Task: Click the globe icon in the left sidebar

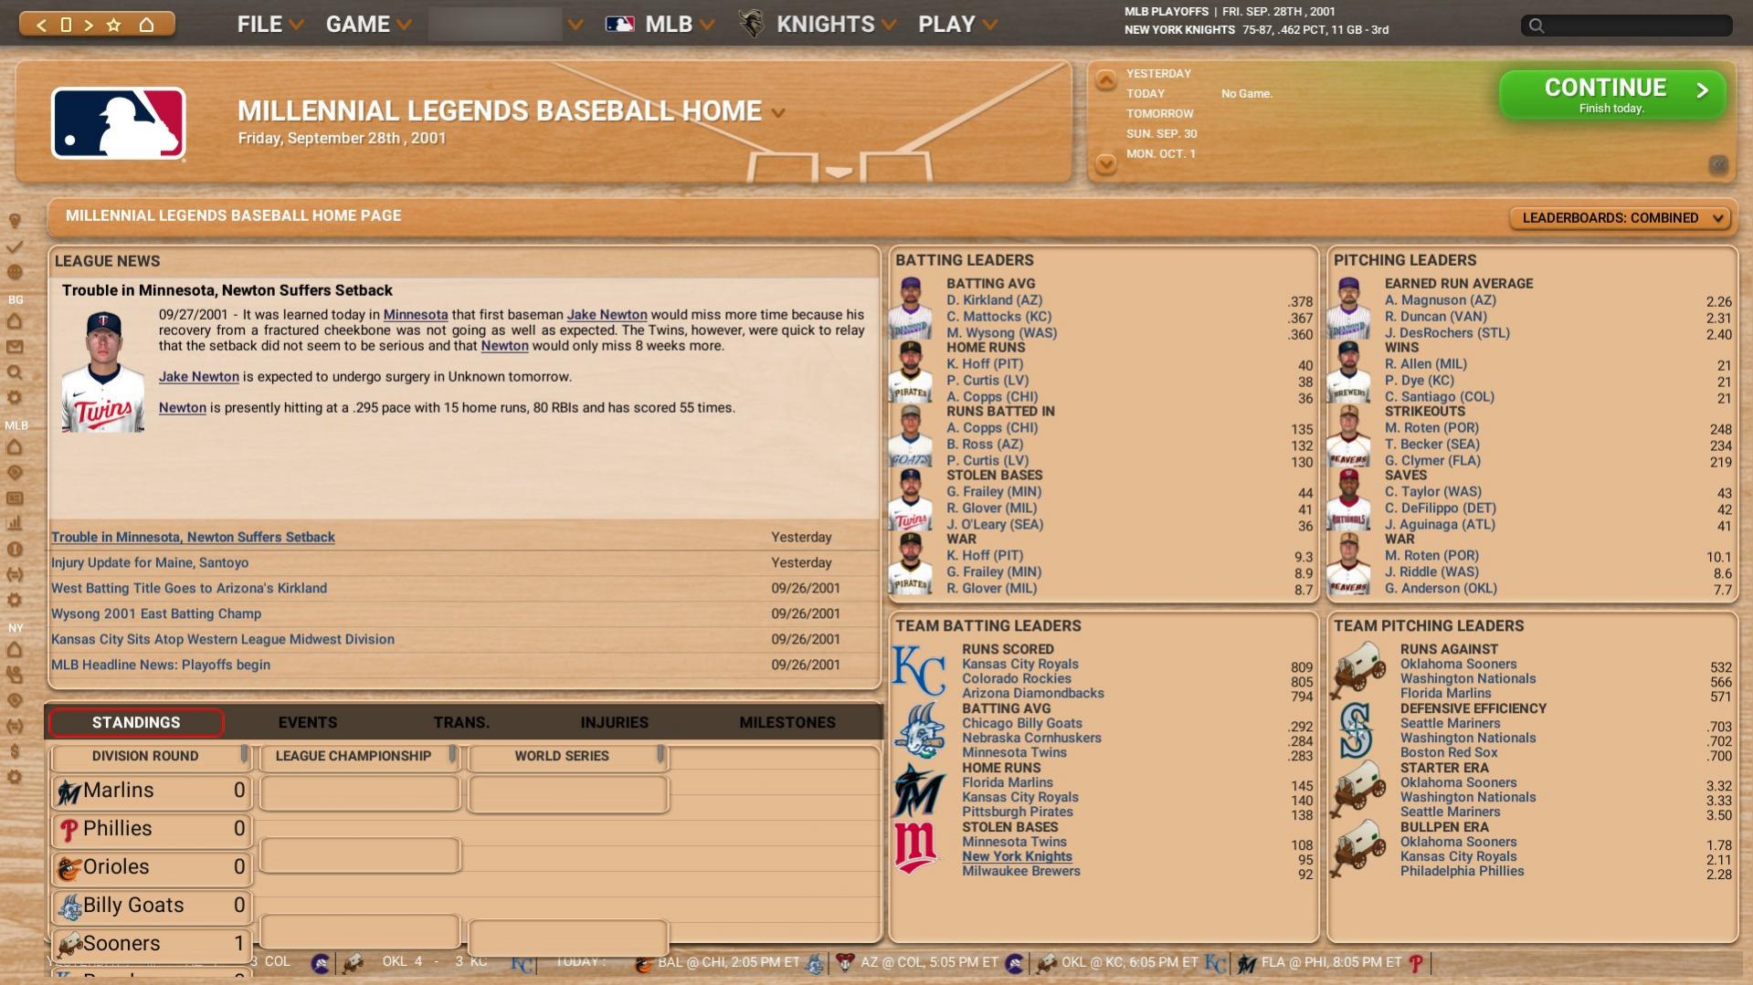Action: click(x=15, y=272)
